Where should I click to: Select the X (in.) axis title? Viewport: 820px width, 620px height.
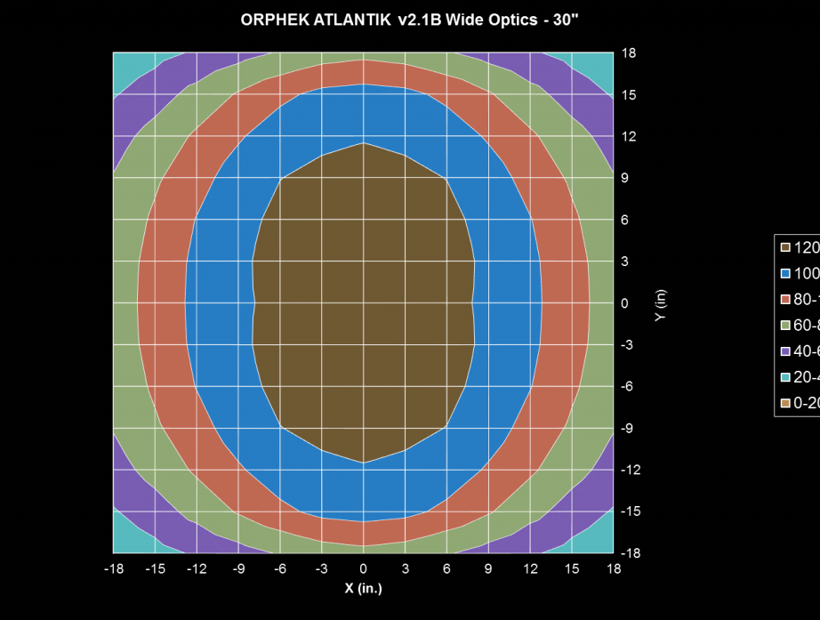point(363,588)
